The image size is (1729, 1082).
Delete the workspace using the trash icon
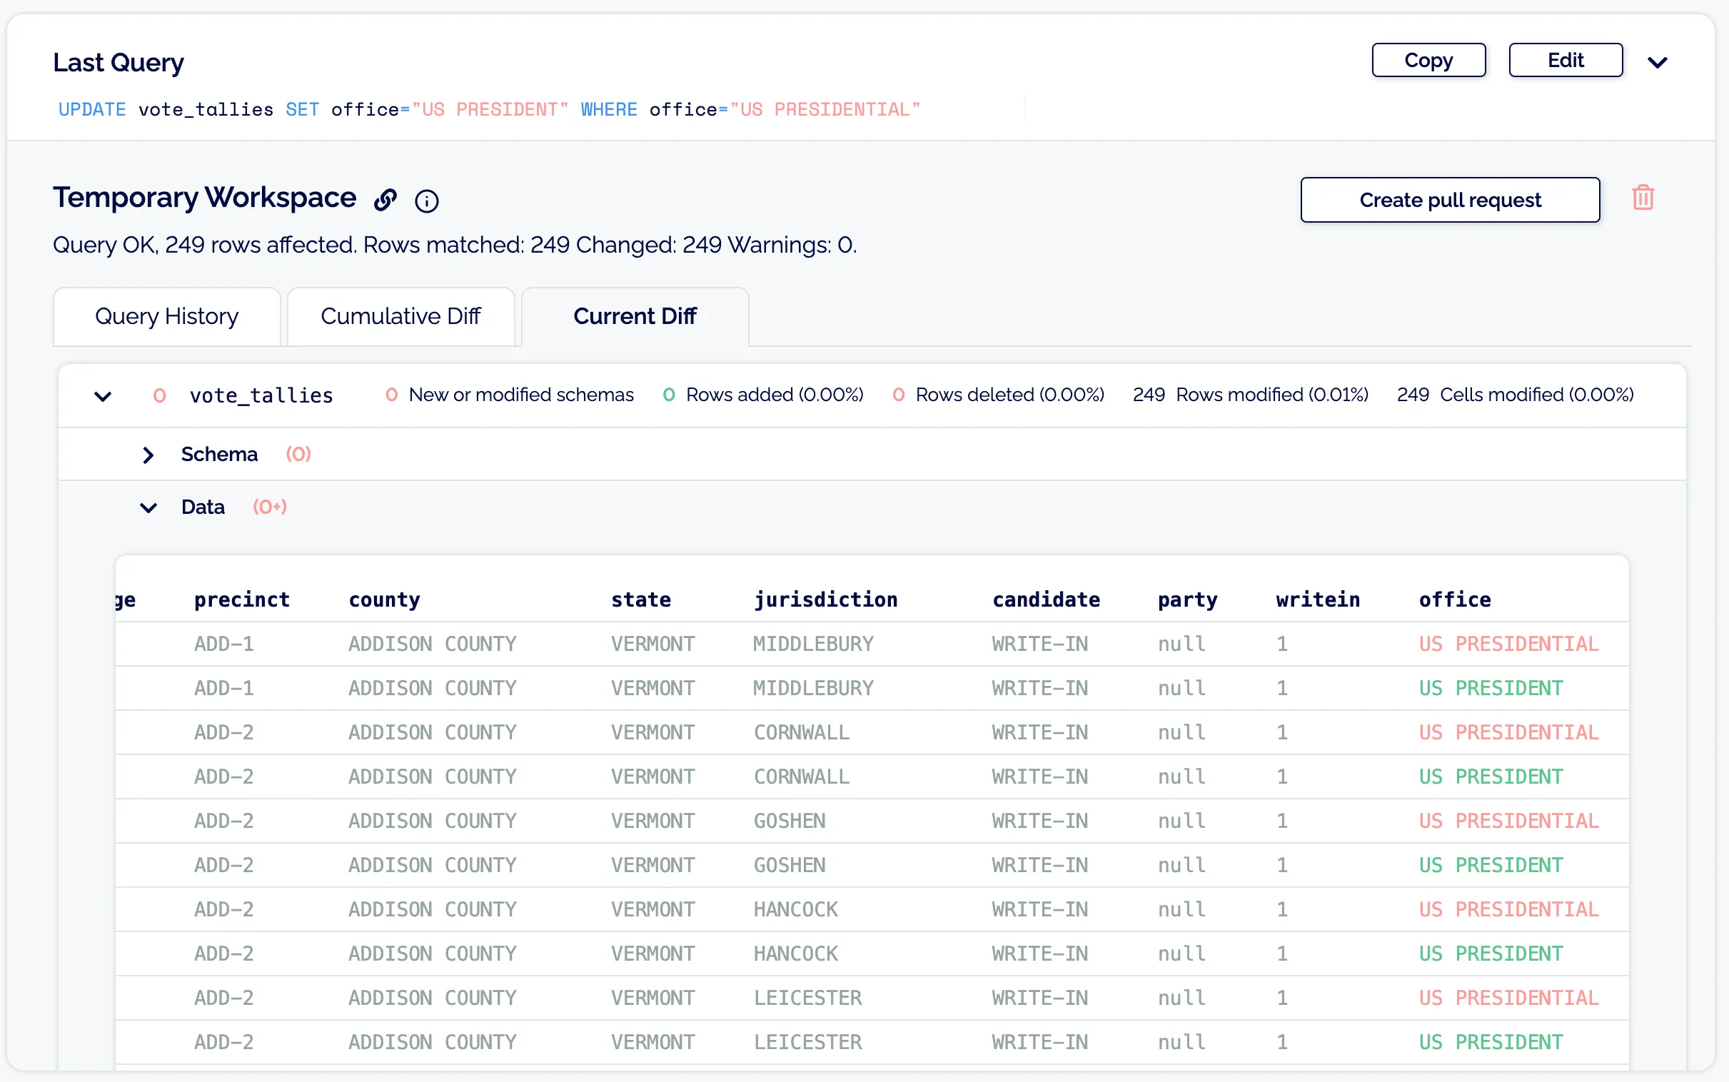[1643, 198]
